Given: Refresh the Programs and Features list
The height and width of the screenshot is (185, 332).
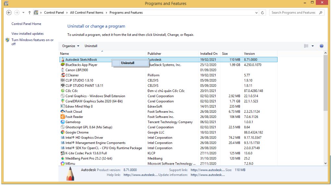Looking at the screenshot, I should click(262, 13).
